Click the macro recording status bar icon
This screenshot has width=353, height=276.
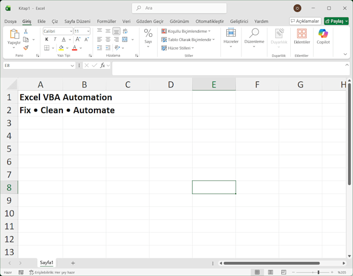[x=21, y=272]
